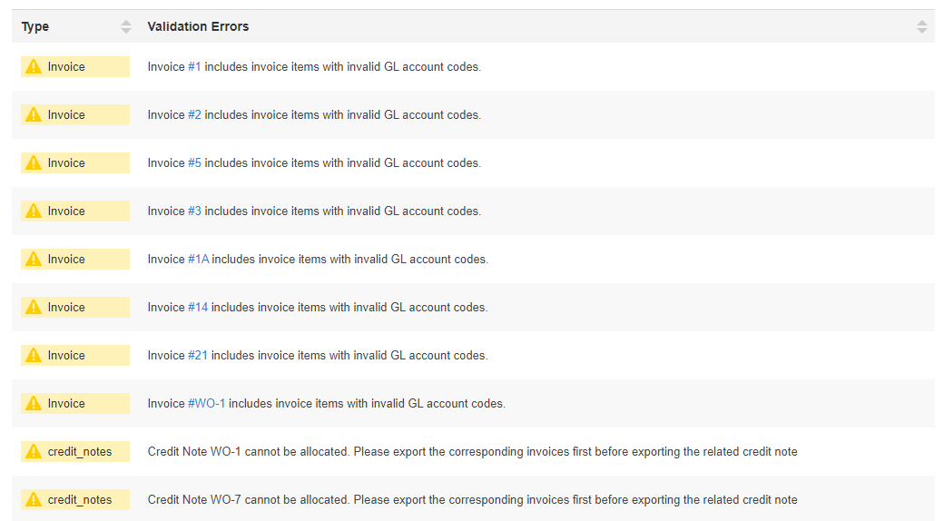944x521 pixels.
Task: Sort table by Type column arrows
Action: tap(126, 27)
